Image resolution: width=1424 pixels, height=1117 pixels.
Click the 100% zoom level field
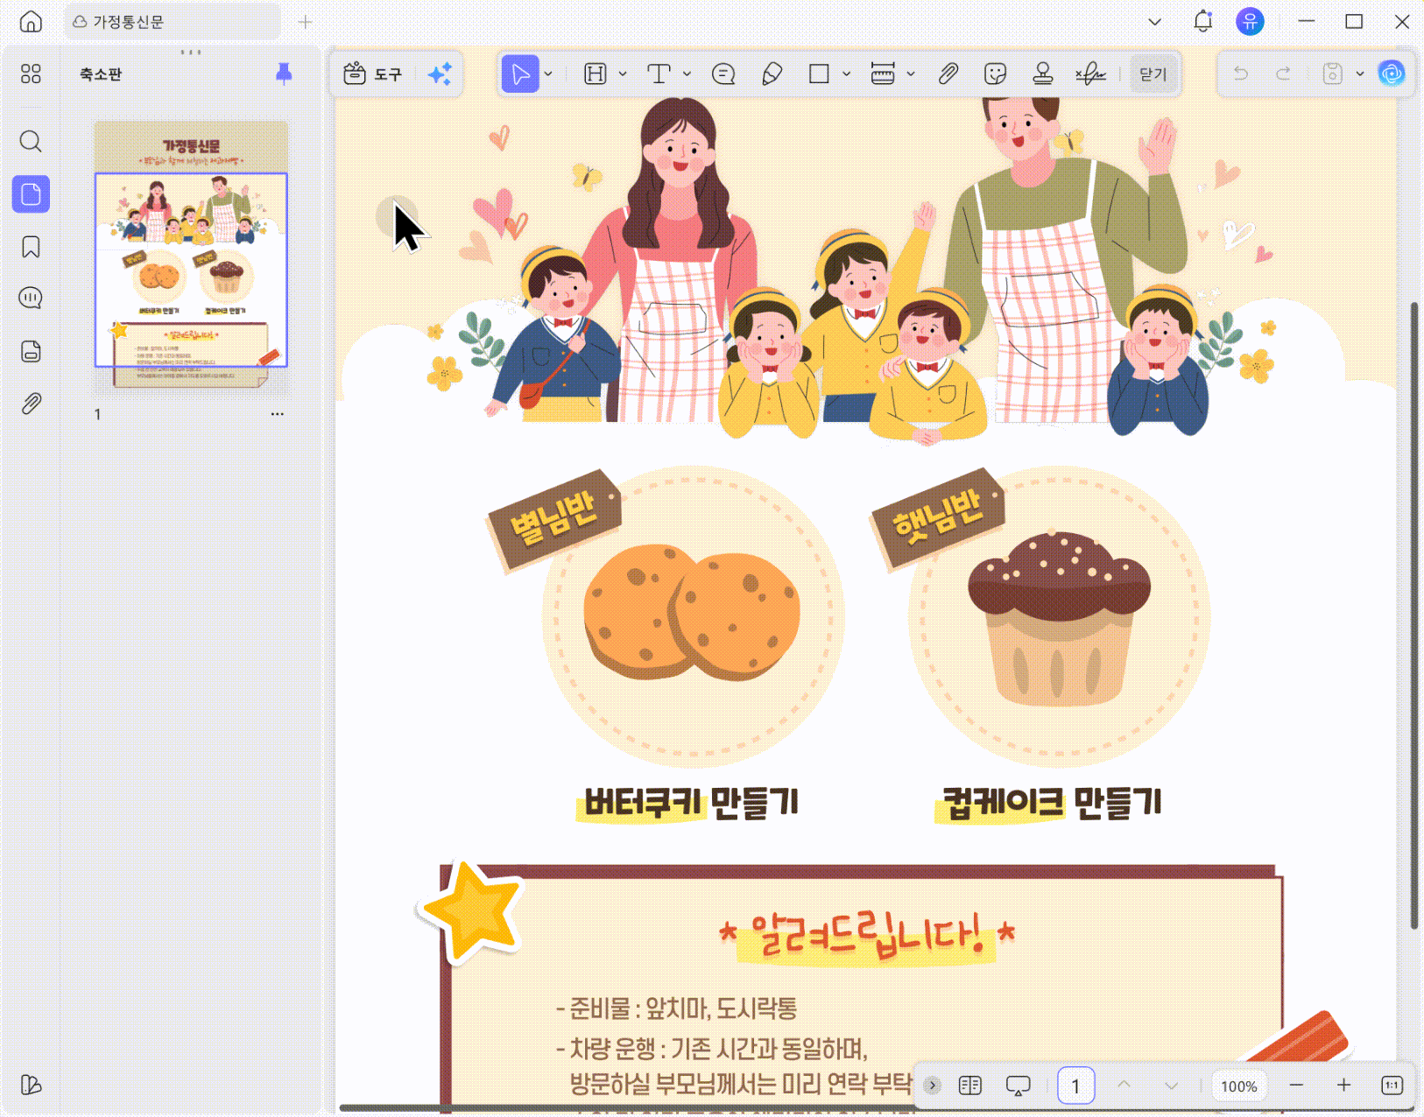coord(1239,1086)
